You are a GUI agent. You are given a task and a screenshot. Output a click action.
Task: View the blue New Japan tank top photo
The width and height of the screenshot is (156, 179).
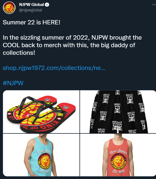pos(41,155)
